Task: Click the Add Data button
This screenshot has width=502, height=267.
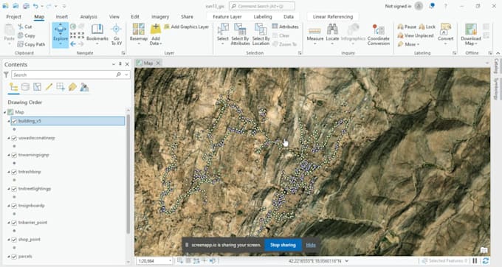Action: 156,35
